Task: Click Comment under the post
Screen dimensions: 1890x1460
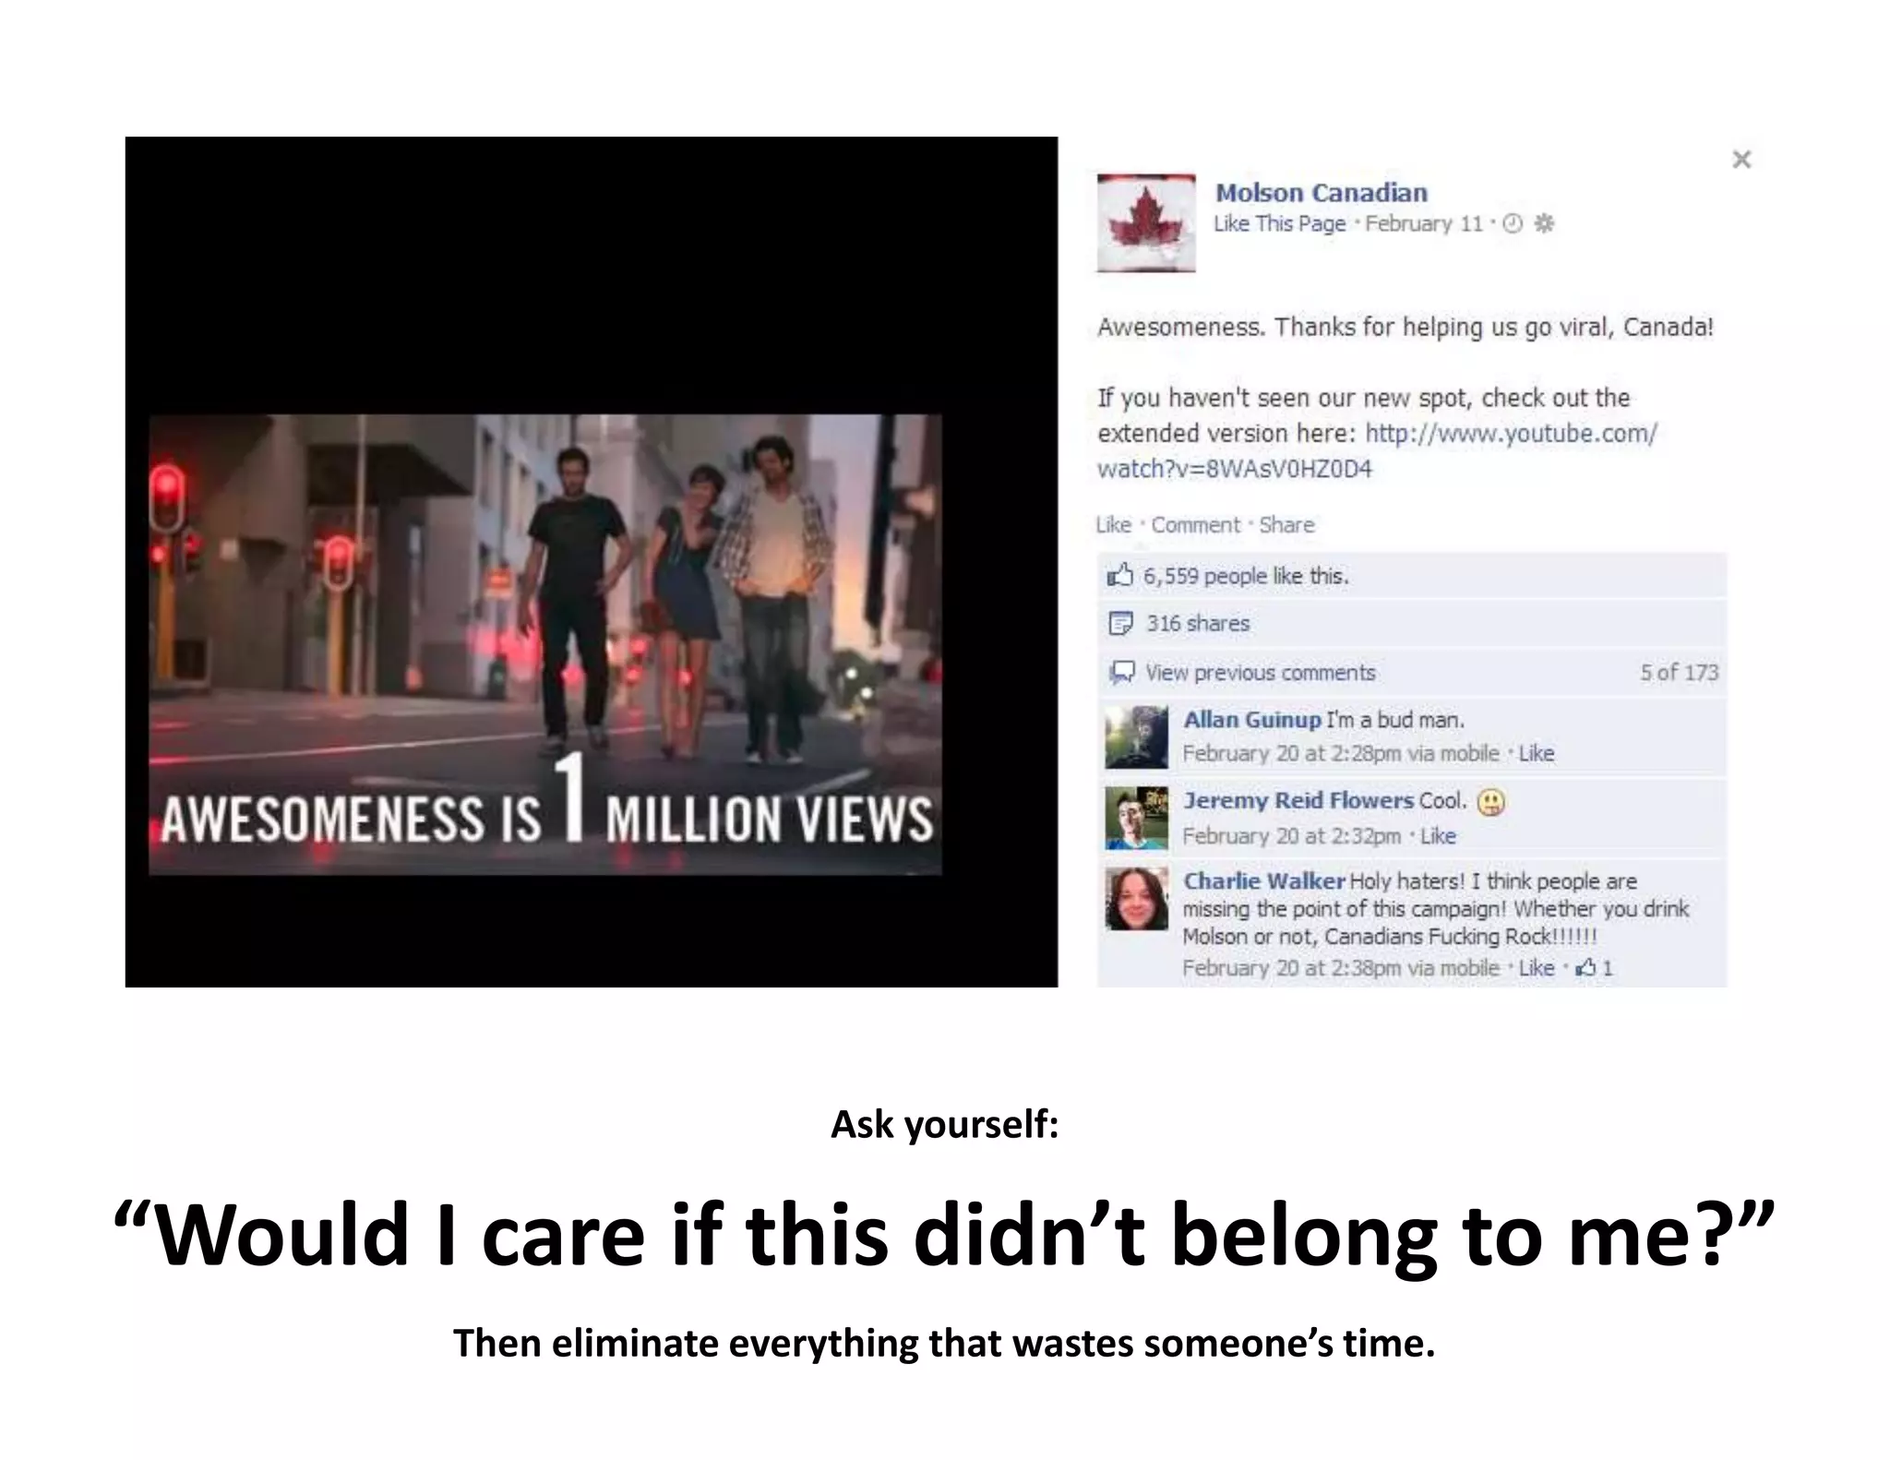Action: tap(1195, 525)
